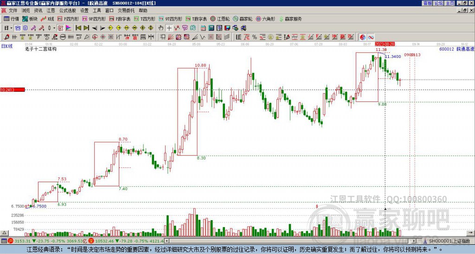
Task: Click the circled 金 icon
Action: [x=270, y=37]
